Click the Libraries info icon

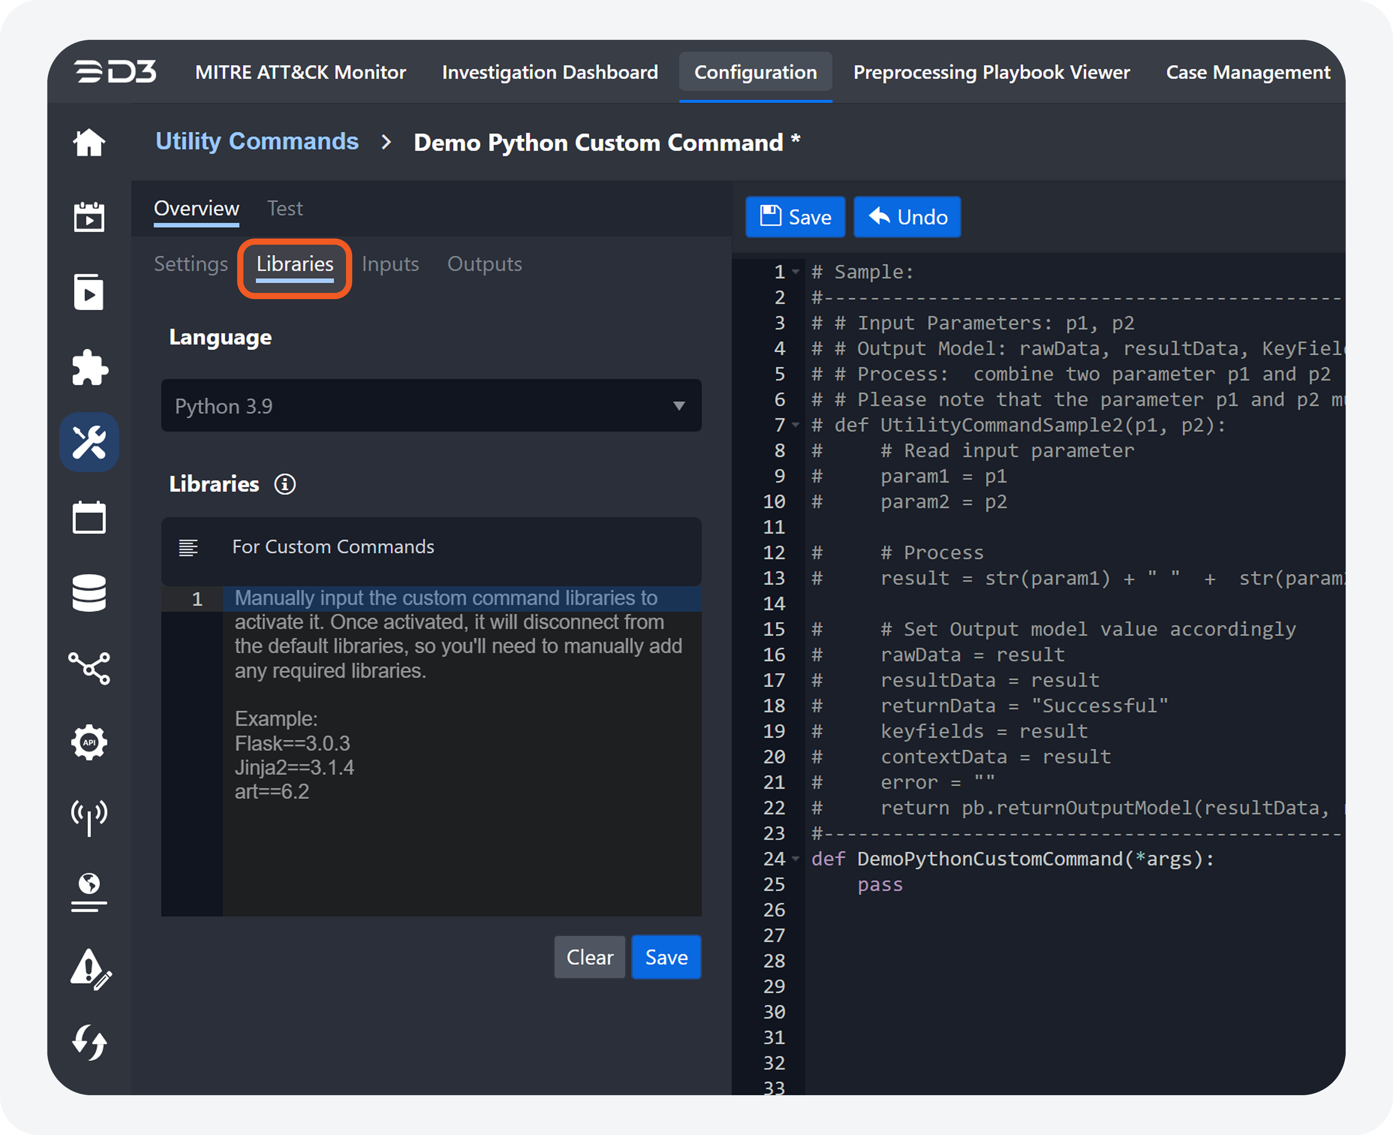(x=285, y=485)
